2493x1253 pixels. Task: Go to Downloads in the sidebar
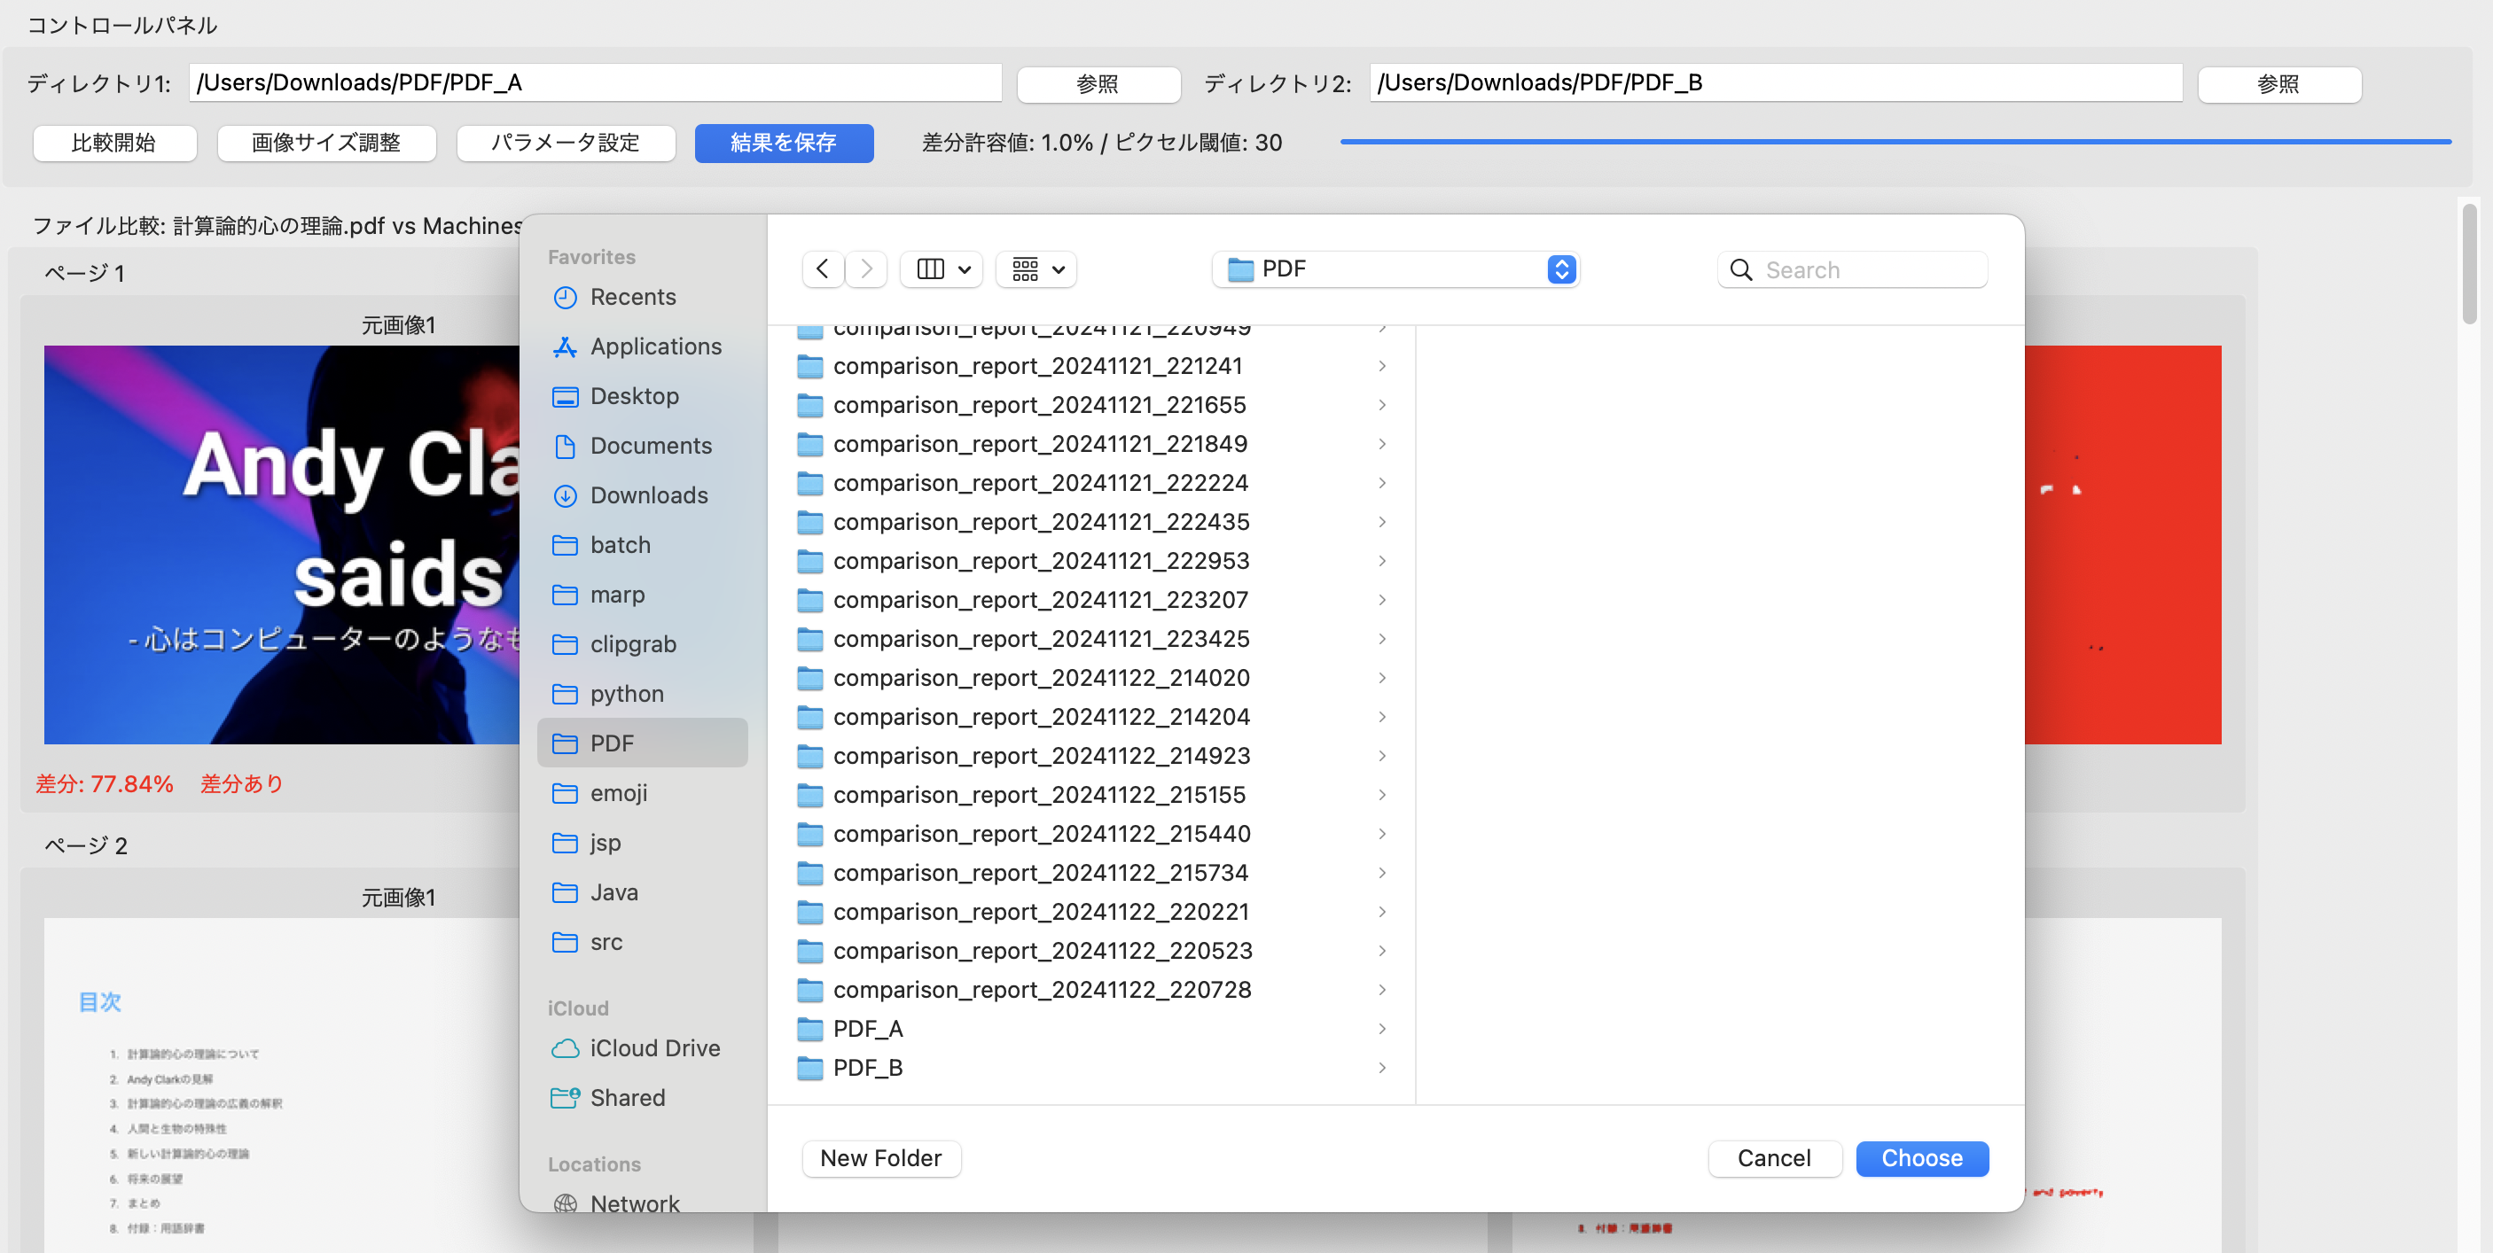pos(647,495)
